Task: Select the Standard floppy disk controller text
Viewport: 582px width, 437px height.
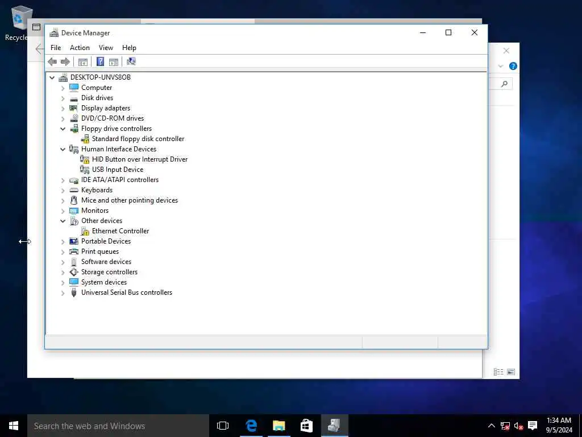Action: tap(138, 139)
